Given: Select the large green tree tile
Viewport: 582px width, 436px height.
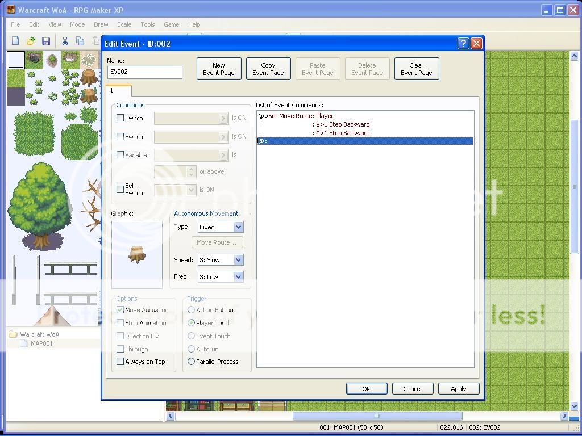Looking at the screenshot, I should pos(40,206).
